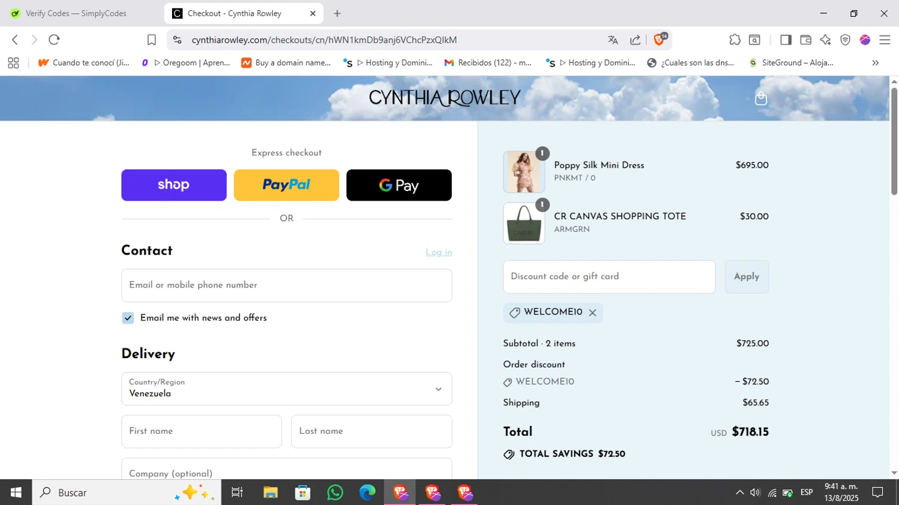This screenshot has height=505, width=899.
Task: Click the page vertical scrollbar thumb
Action: 894,141
